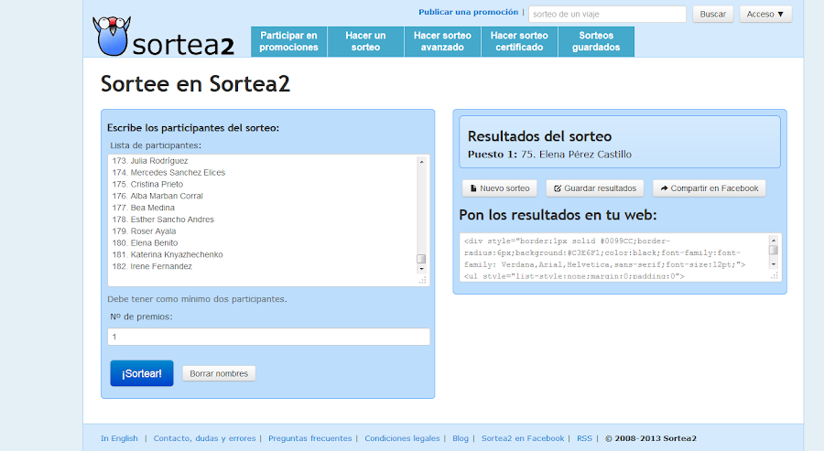Open Preguntas frecuentes link
Image resolution: width=824 pixels, height=451 pixels.
click(310, 438)
